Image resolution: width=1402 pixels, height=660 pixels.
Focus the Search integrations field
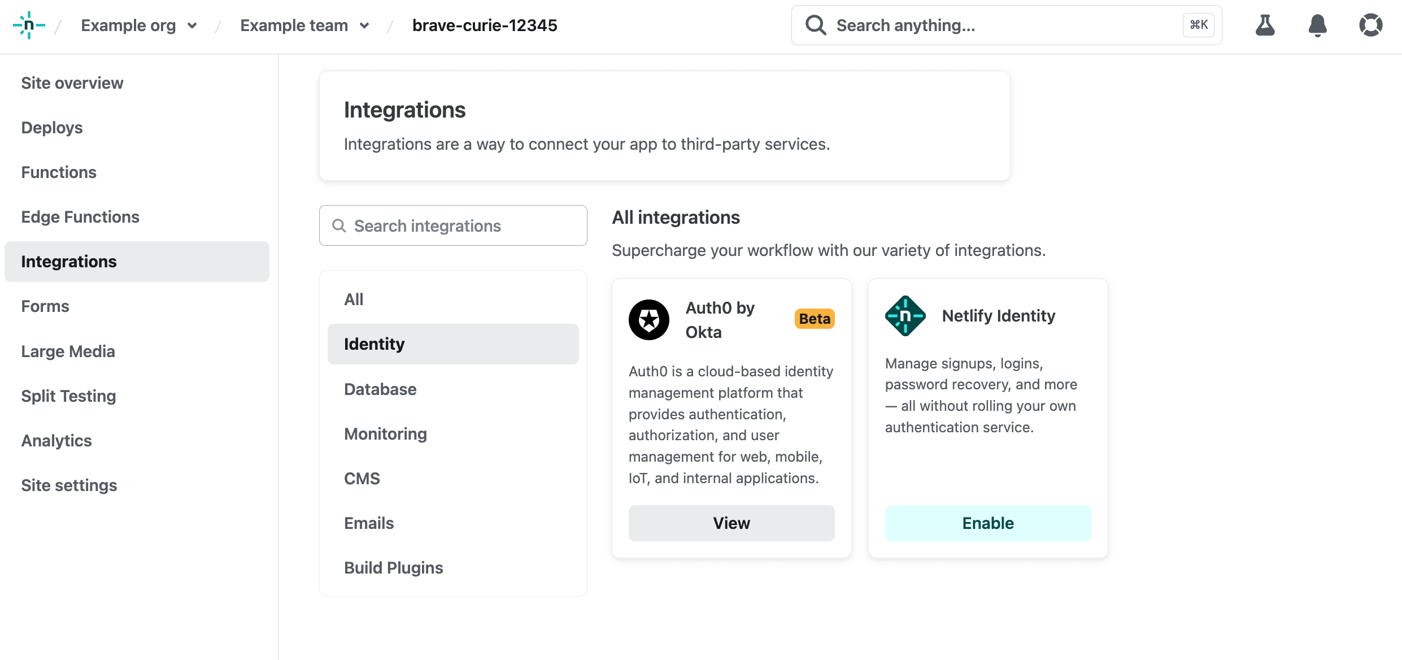coord(453,226)
